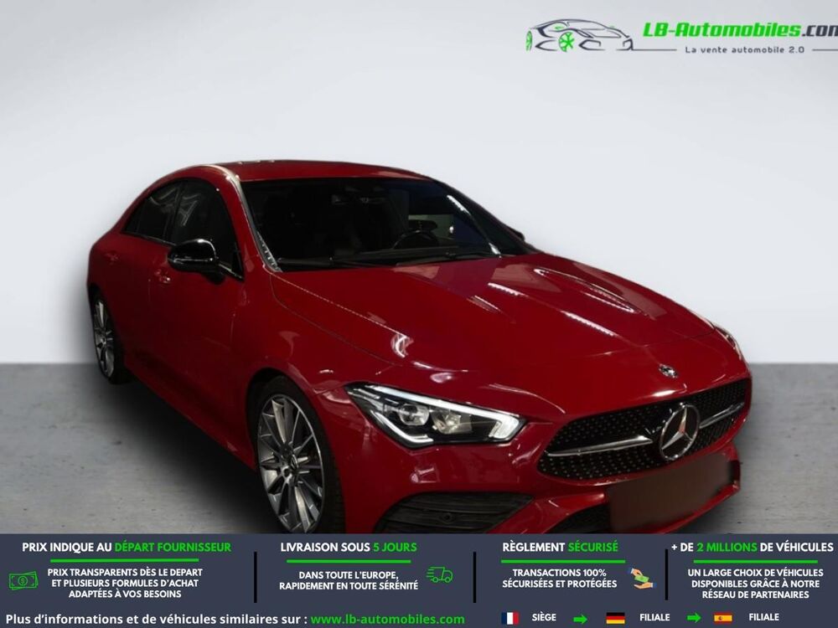Viewport: 838px width, 628px height.
Task: Click 'Plus d'informations et de véhicules similaires sur' text
Action: point(157,620)
